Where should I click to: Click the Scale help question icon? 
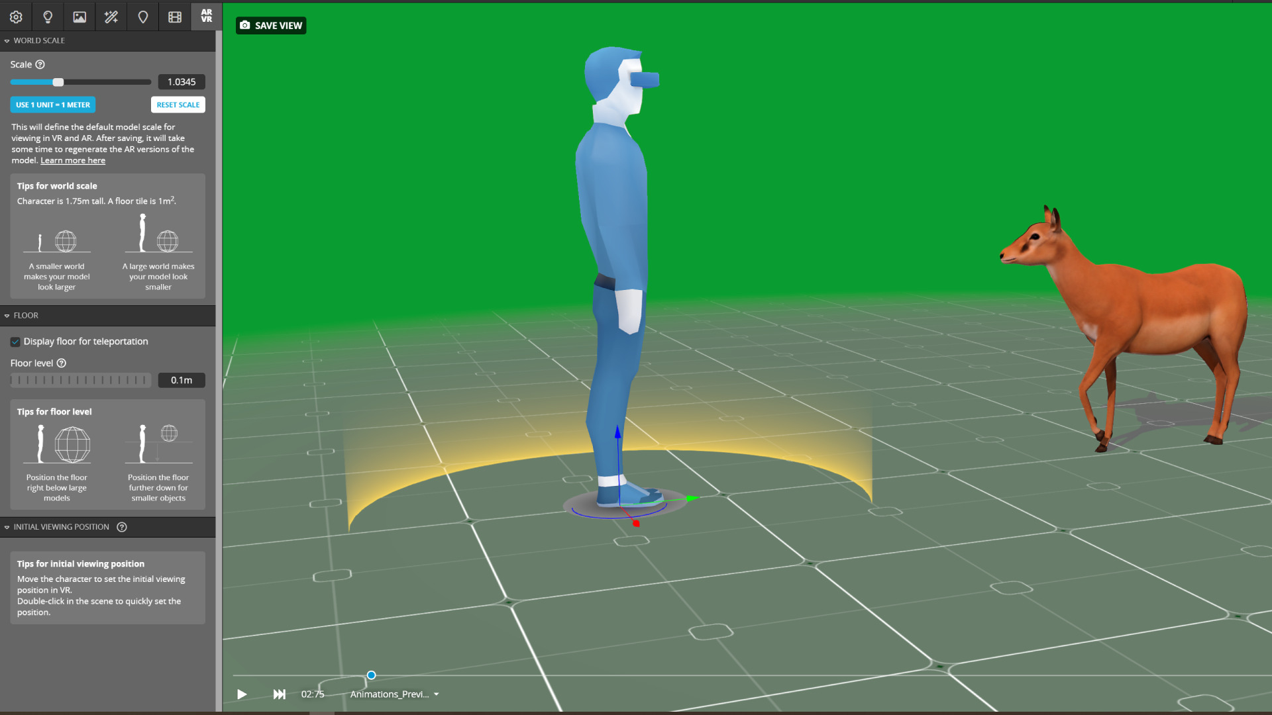point(40,64)
